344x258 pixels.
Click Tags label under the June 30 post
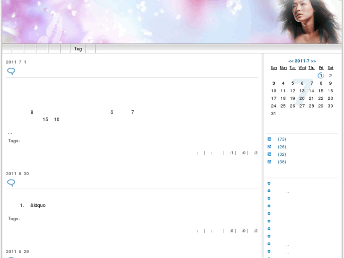(14, 219)
